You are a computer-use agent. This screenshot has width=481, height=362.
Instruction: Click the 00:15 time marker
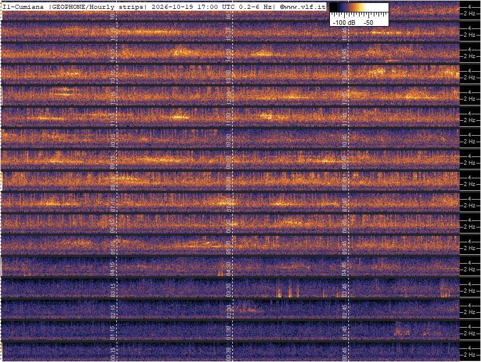pos(113,354)
